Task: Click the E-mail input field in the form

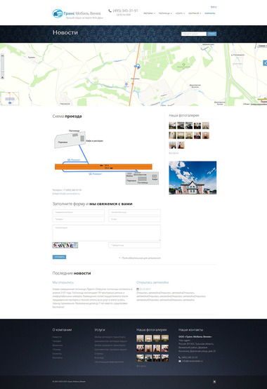Action: (134, 219)
